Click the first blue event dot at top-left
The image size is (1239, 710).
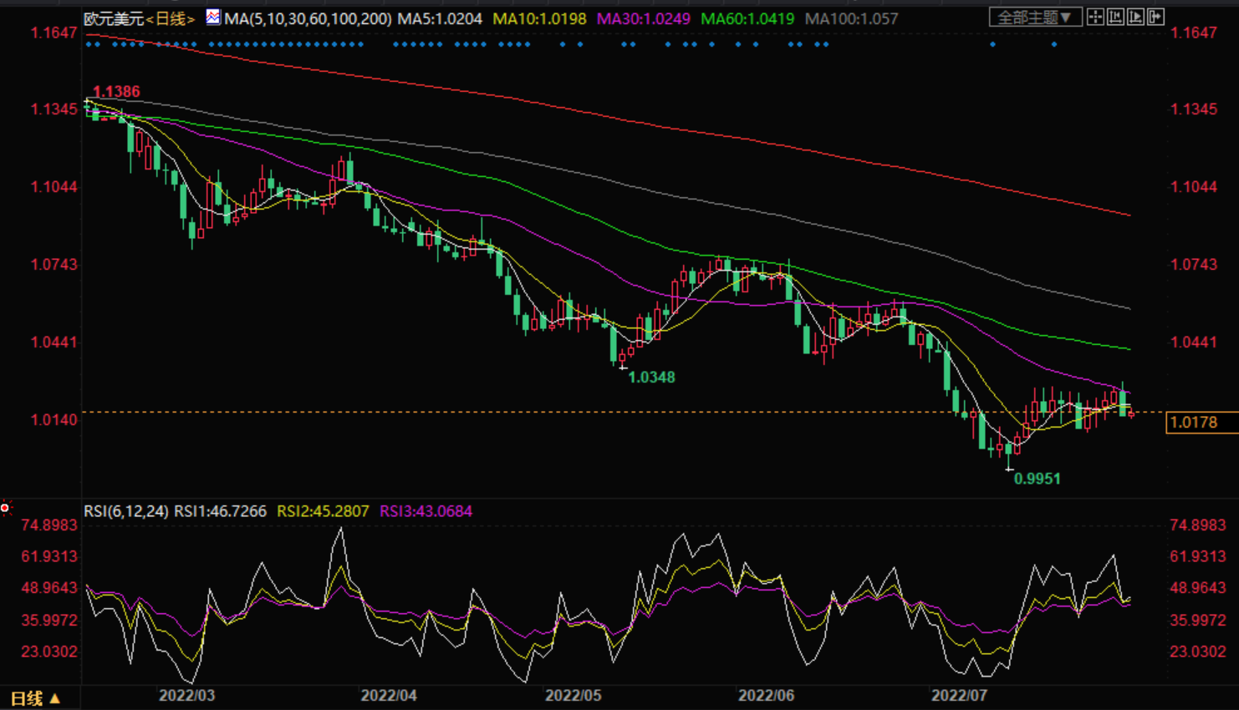tap(89, 44)
